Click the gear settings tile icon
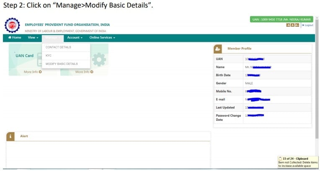The width and height of the screenshot is (320, 171). point(99,60)
